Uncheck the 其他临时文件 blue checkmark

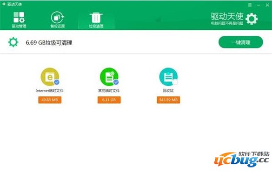pyautogui.click(x=116, y=82)
